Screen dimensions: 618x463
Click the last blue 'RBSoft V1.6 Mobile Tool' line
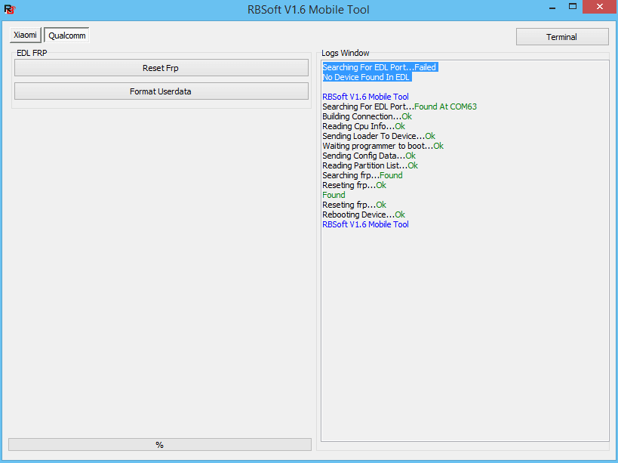click(x=365, y=224)
